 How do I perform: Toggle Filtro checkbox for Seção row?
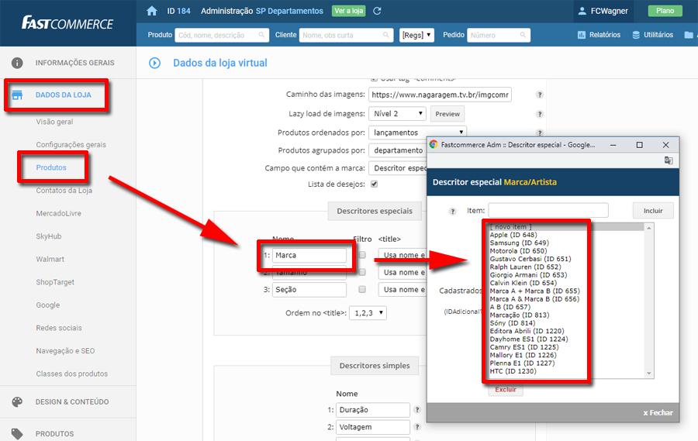point(362,289)
